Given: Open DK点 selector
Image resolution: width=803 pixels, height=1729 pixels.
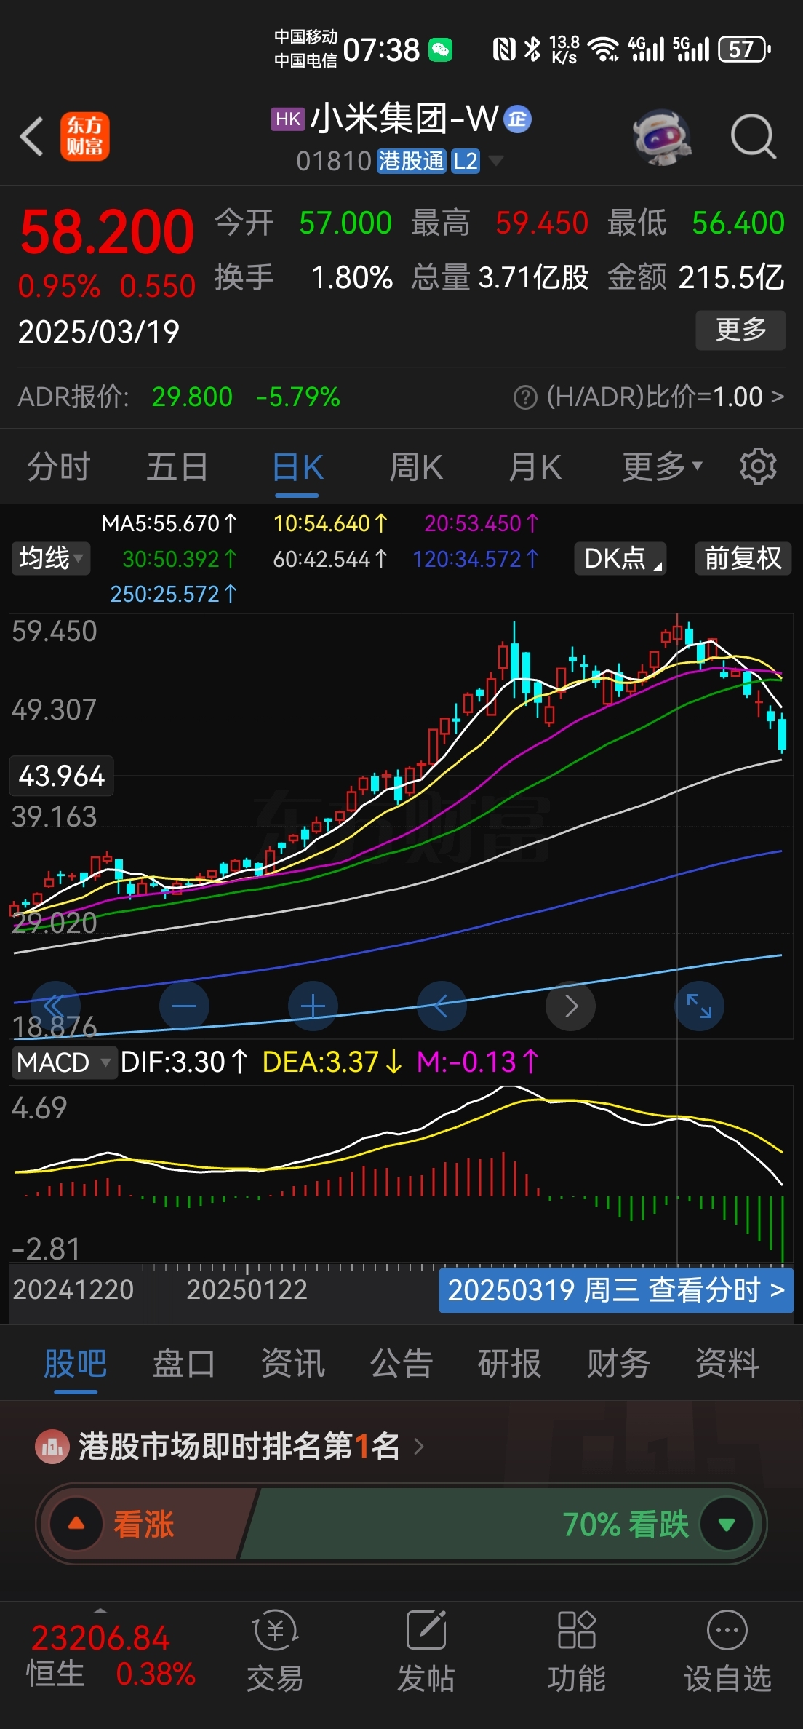Looking at the screenshot, I should point(620,558).
